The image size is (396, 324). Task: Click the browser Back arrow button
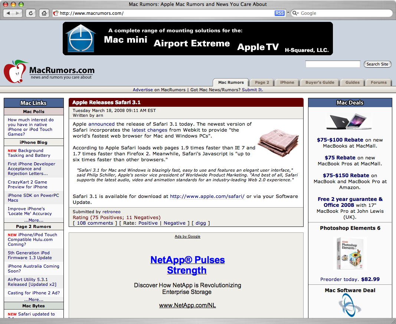pos(8,13)
